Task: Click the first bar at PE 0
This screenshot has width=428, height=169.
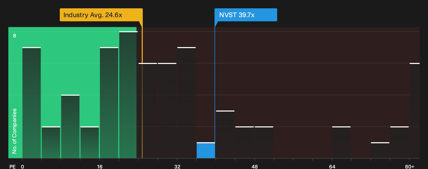Action: click(x=31, y=103)
